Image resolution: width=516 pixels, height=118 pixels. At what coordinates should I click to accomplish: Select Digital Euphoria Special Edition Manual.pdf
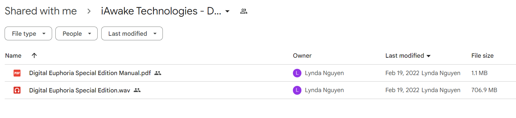click(90, 73)
